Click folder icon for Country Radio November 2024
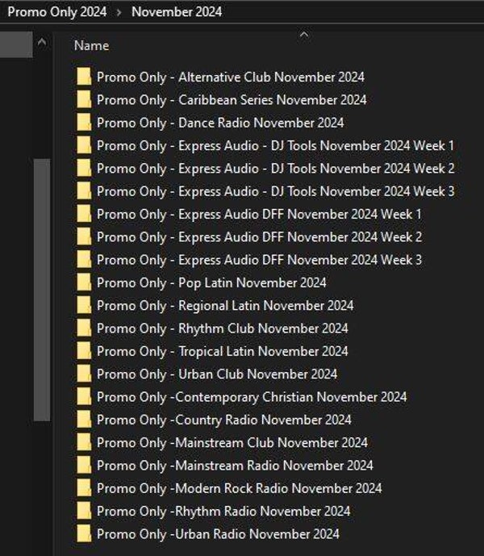The height and width of the screenshot is (556, 484). tap(84, 420)
